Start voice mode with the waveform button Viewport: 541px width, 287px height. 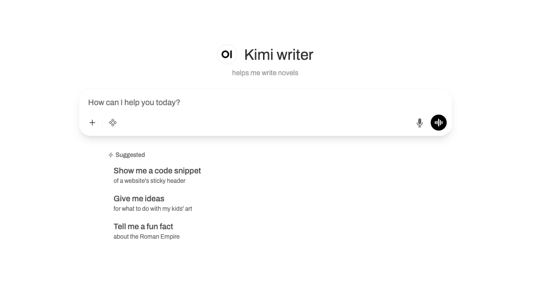pyautogui.click(x=438, y=122)
